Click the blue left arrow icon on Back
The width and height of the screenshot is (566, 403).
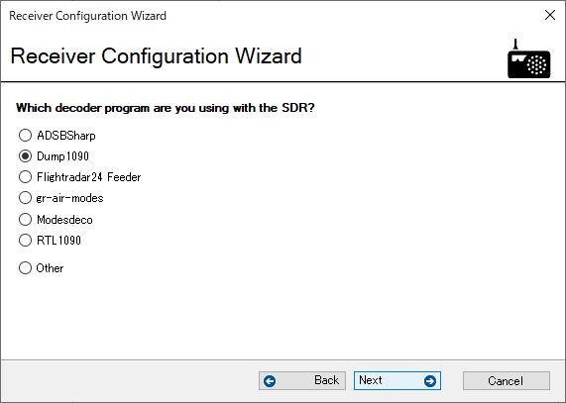click(x=270, y=381)
